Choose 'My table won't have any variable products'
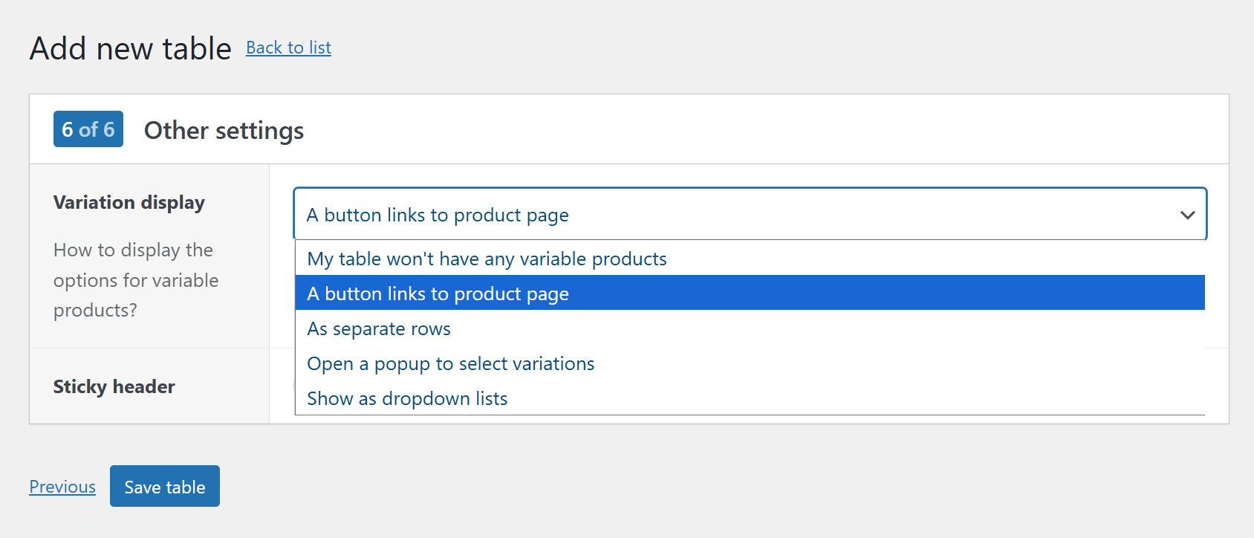This screenshot has width=1254, height=538. coord(487,259)
